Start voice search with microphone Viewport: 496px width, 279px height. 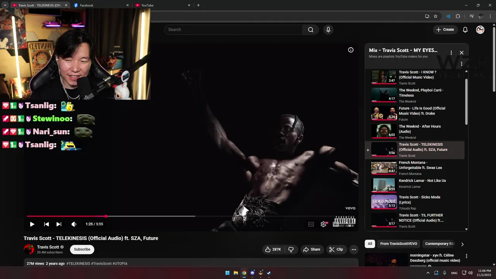pyautogui.click(x=328, y=30)
